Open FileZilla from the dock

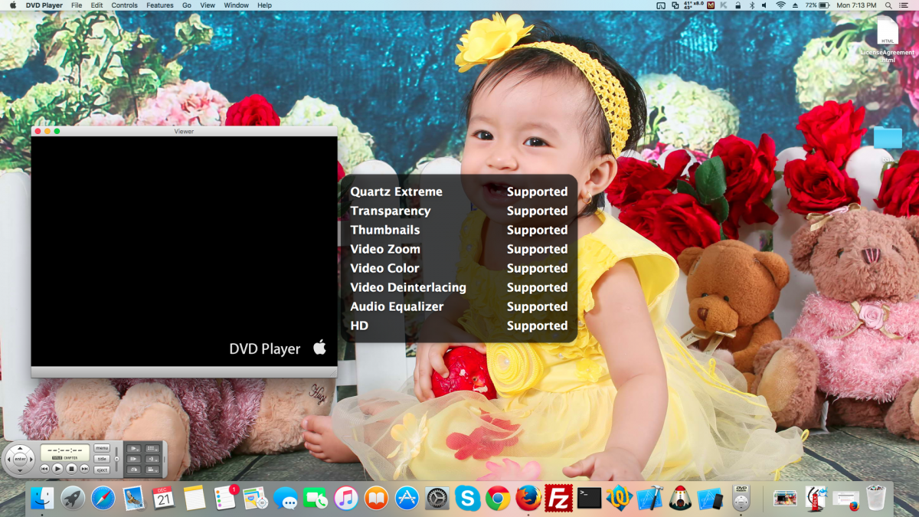click(x=559, y=499)
